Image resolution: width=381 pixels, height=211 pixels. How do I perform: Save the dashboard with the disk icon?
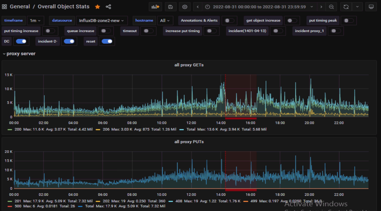171,7
